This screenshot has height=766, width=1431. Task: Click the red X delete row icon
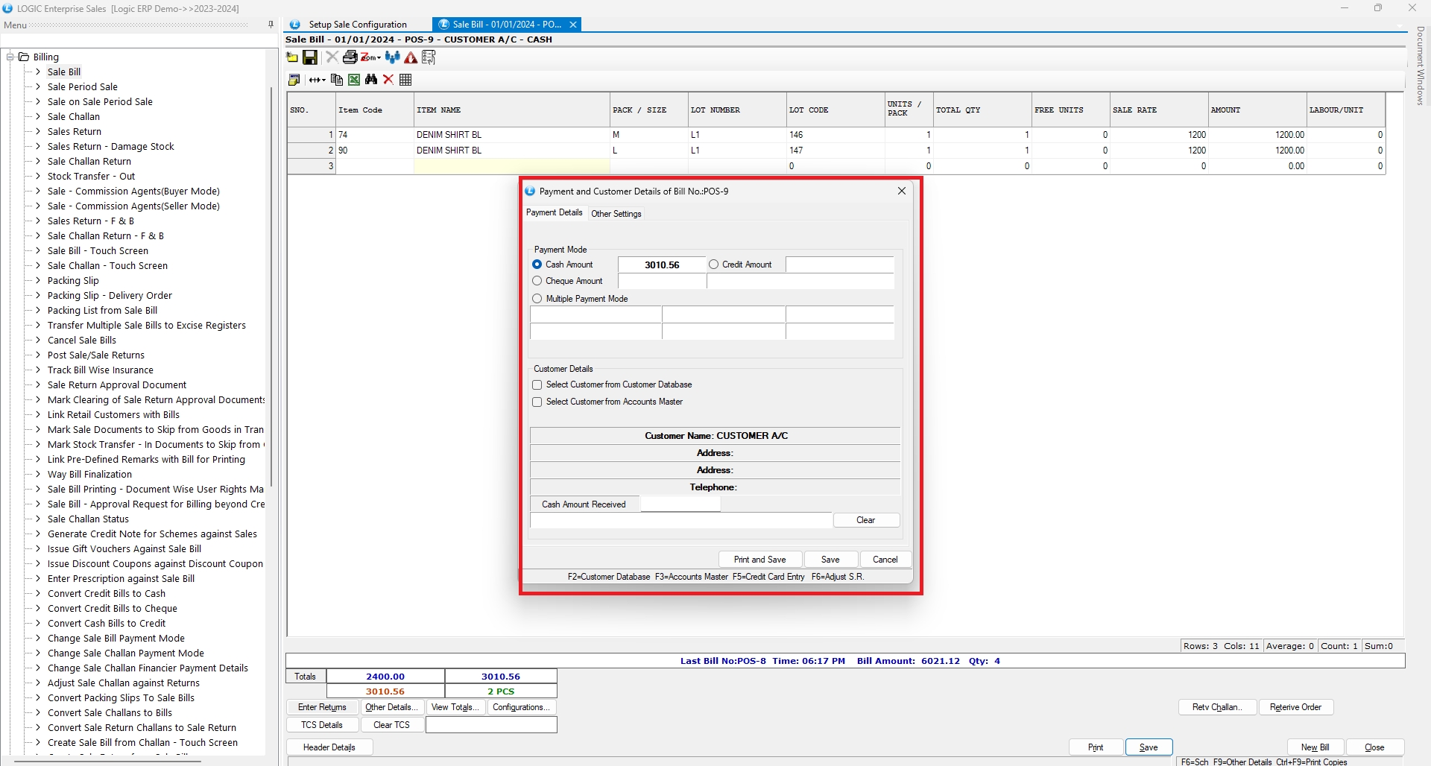[x=388, y=80]
